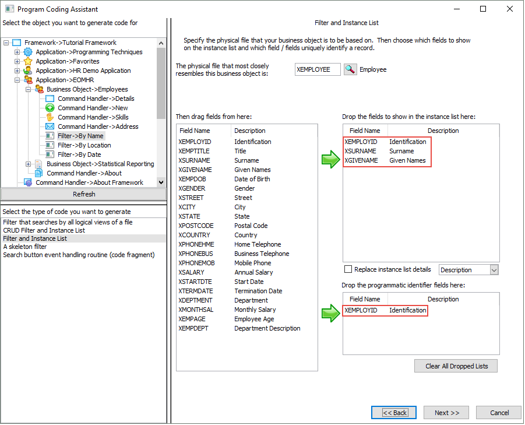Click the green plus New handler icon
This screenshot has height=425, width=525.
click(x=50, y=108)
